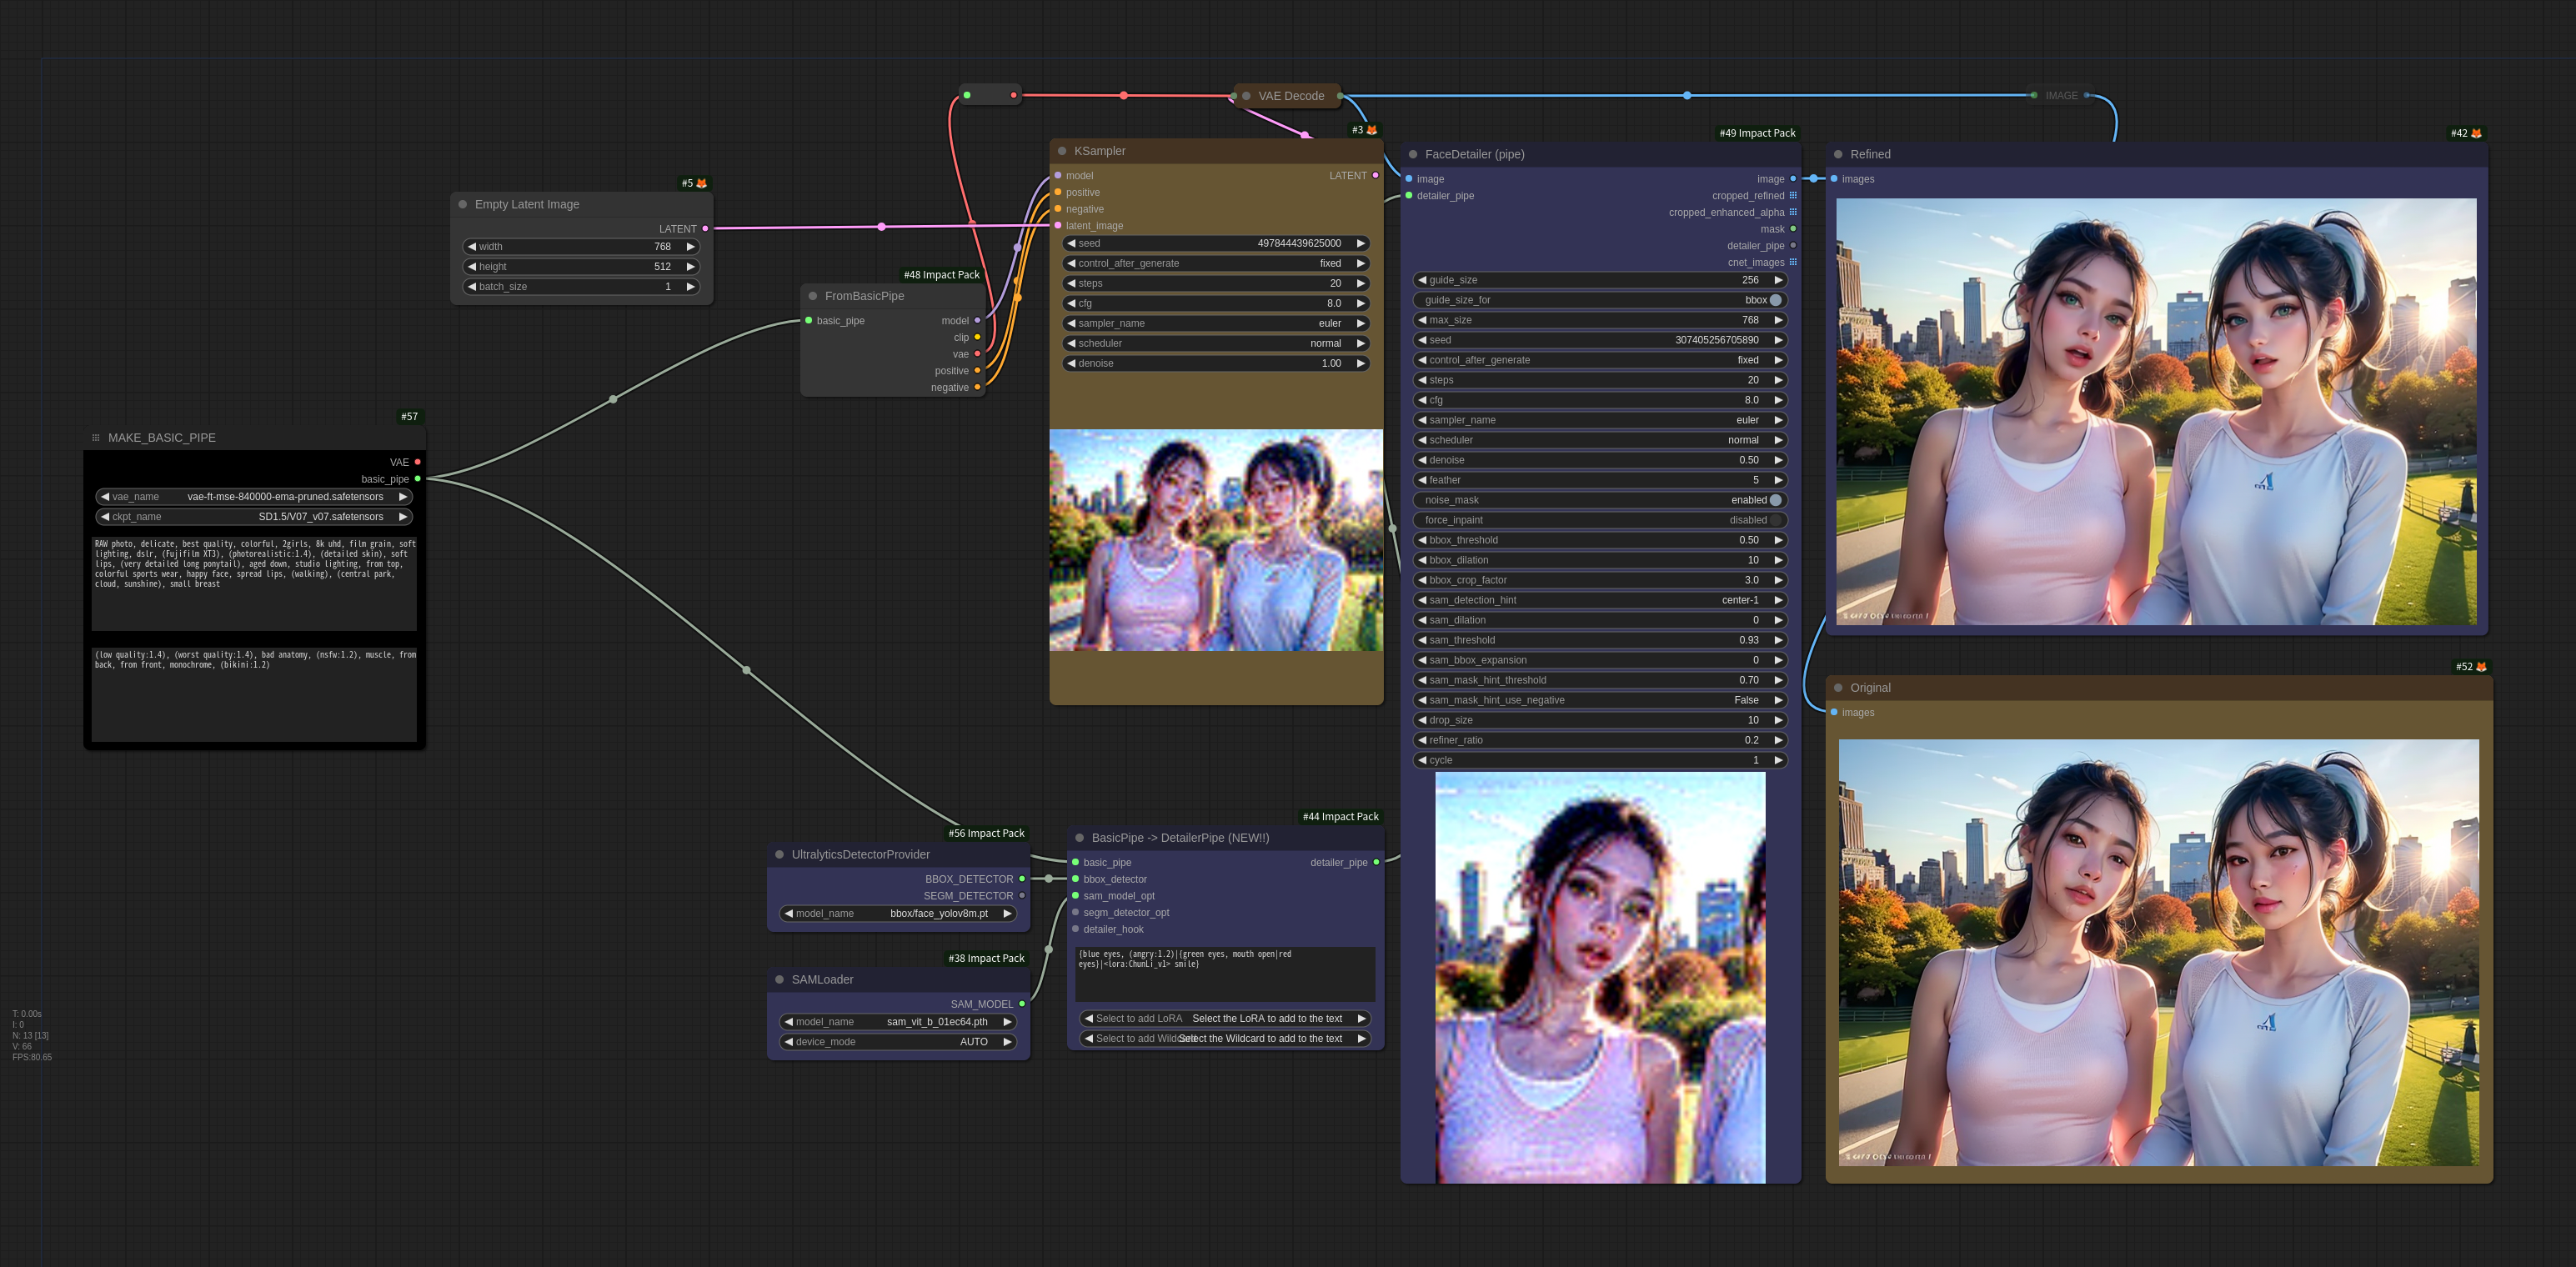Image resolution: width=2576 pixels, height=1267 pixels.
Task: Click the MAKE_BASIC_PIPE title grid icon
Action: [96, 437]
